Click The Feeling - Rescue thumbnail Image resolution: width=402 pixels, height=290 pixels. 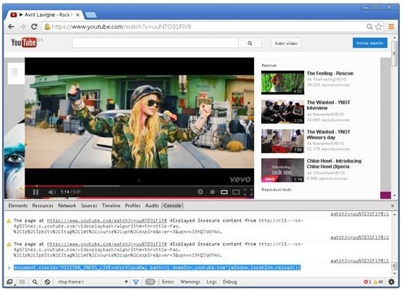click(282, 83)
